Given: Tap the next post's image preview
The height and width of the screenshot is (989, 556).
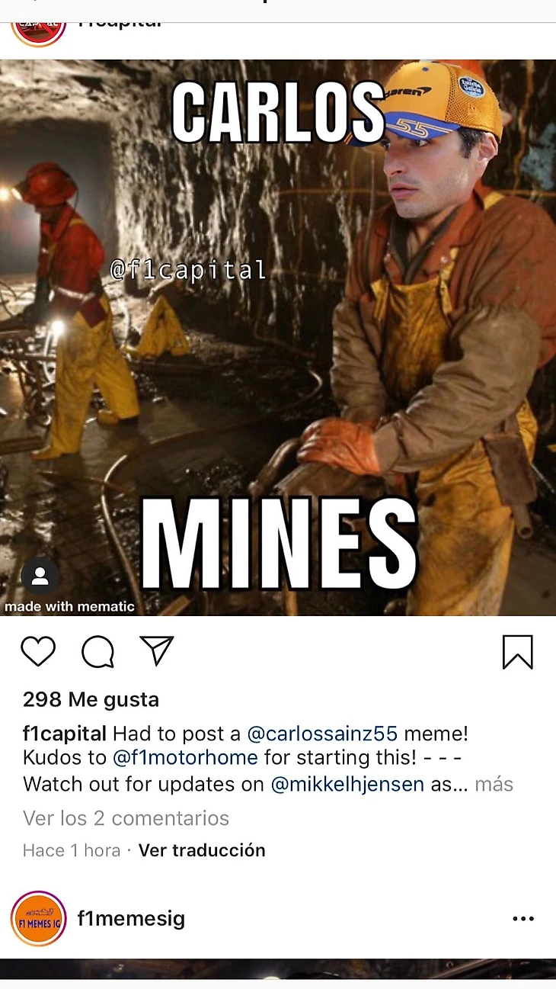Looking at the screenshot, I should 278,968.
